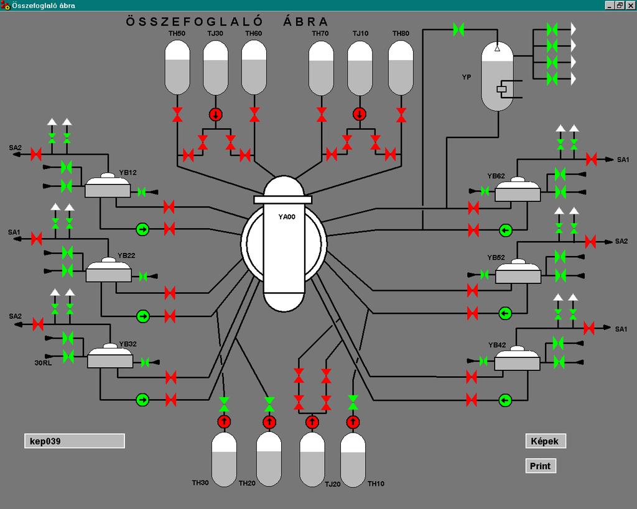This screenshot has height=509, width=637.
Task: Click the red valve below tank TH60
Action: pos(254,114)
